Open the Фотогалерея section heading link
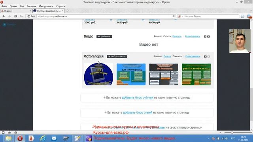The width and height of the screenshot is (253, 142). pyautogui.click(x=94, y=56)
